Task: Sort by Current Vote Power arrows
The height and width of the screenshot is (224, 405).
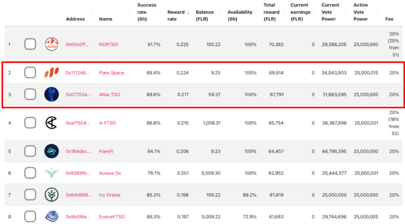Action: point(346,12)
